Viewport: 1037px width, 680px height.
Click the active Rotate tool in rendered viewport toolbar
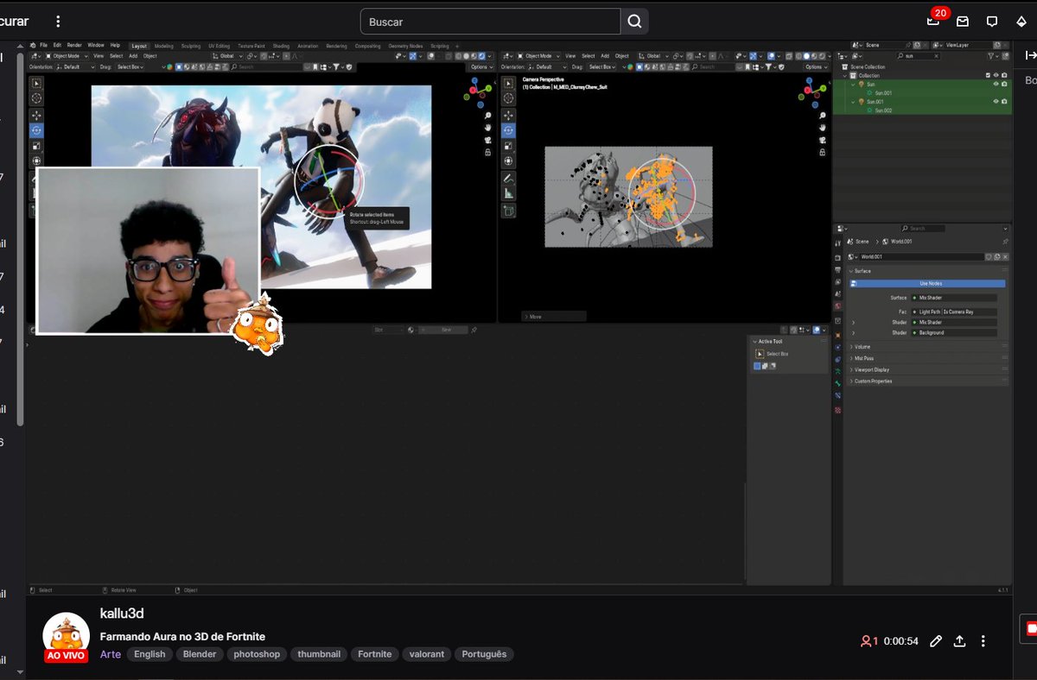36,130
